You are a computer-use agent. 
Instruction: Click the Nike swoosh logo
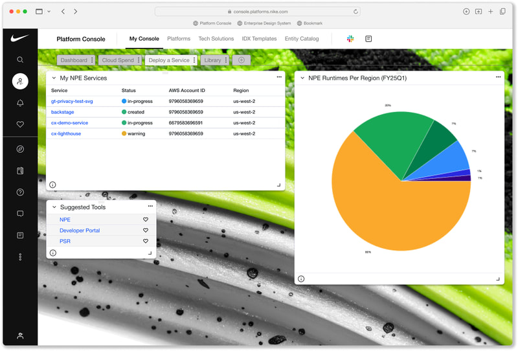click(20, 38)
